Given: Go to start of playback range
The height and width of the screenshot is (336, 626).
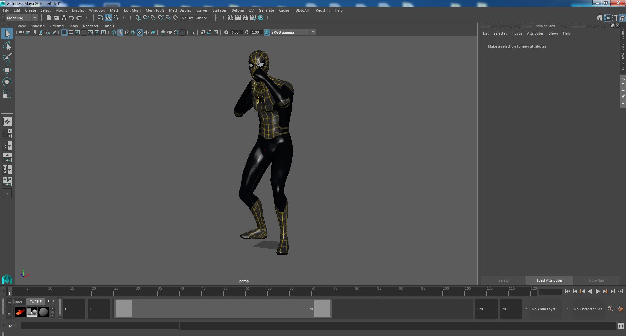Looking at the screenshot, I should coord(567,292).
